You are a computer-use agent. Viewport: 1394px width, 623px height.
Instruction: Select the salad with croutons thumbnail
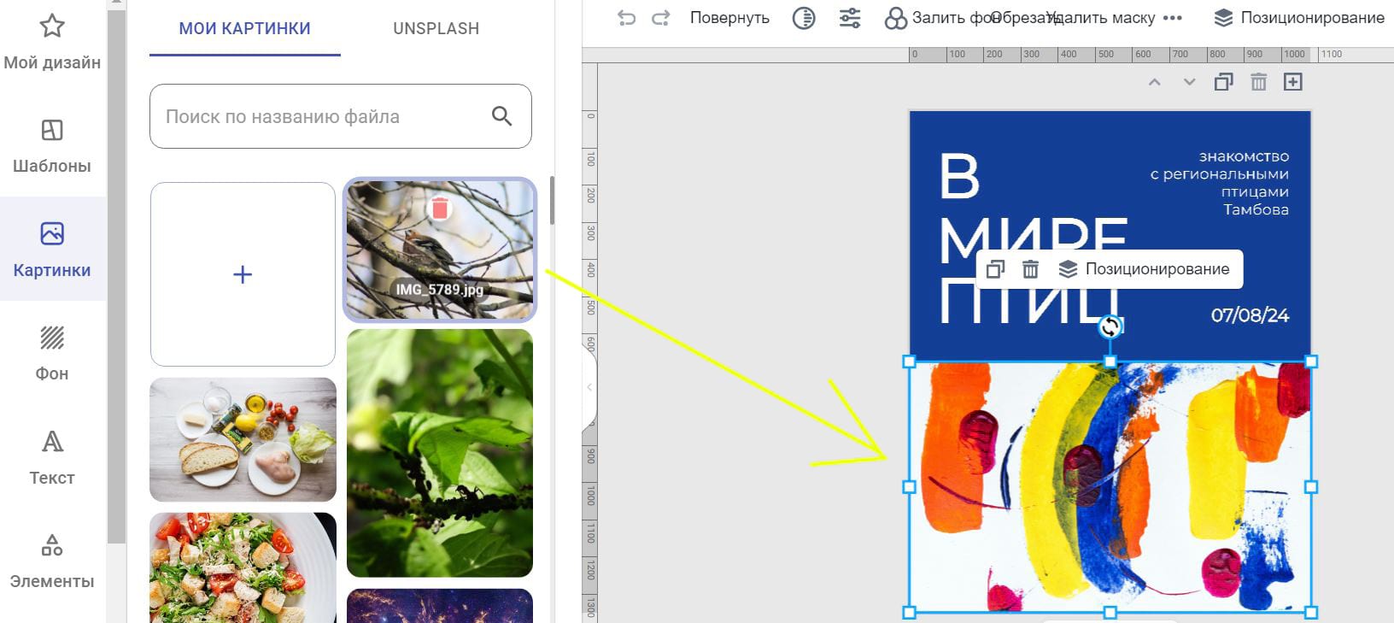(243, 567)
